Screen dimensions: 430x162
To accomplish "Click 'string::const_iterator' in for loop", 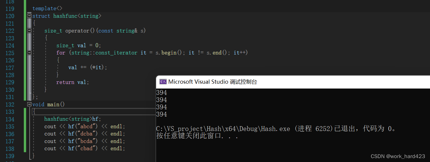I will point(104,53).
